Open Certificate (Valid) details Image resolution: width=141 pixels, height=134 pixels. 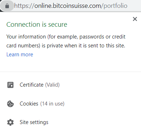click(70, 85)
